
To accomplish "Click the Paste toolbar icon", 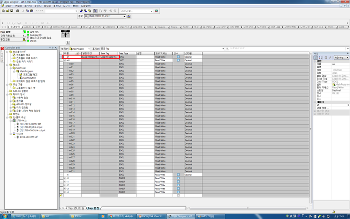I will [x=32, y=11].
